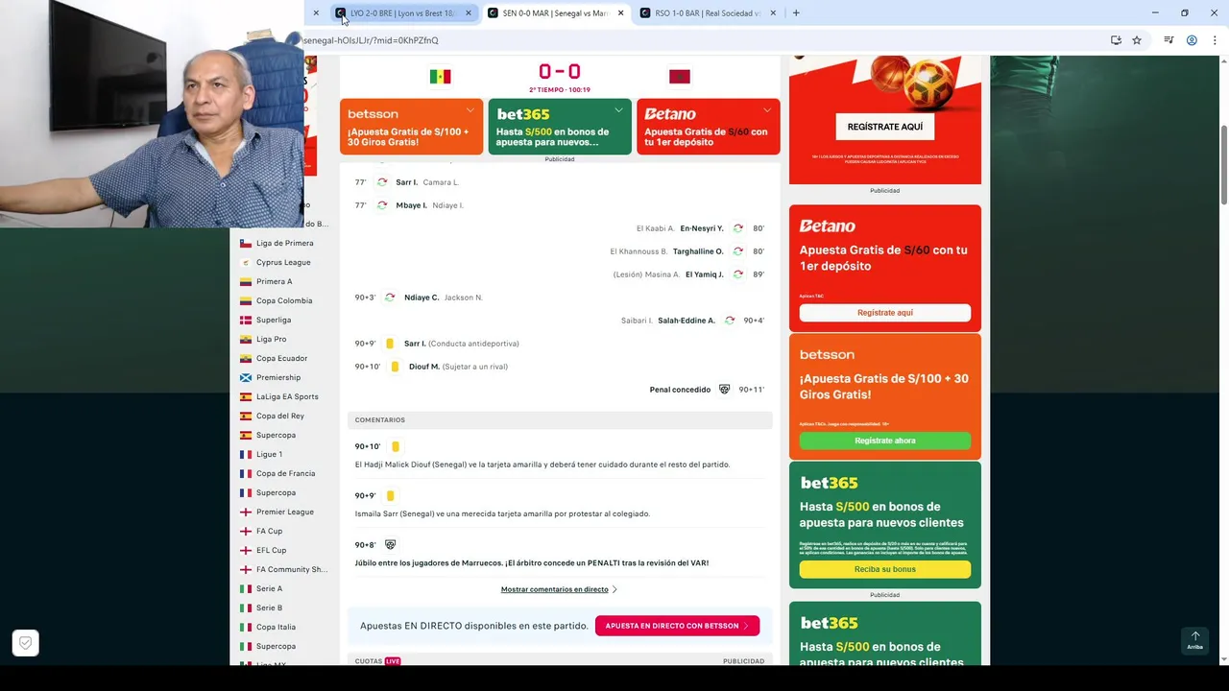Expand the bet365 banner chevron under the score

[618, 110]
